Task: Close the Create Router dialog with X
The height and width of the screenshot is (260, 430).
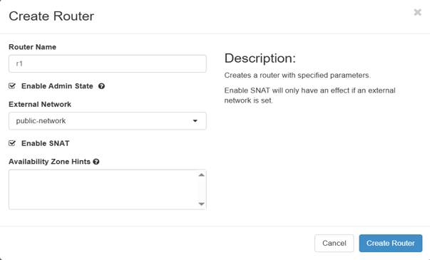Action: [417, 12]
